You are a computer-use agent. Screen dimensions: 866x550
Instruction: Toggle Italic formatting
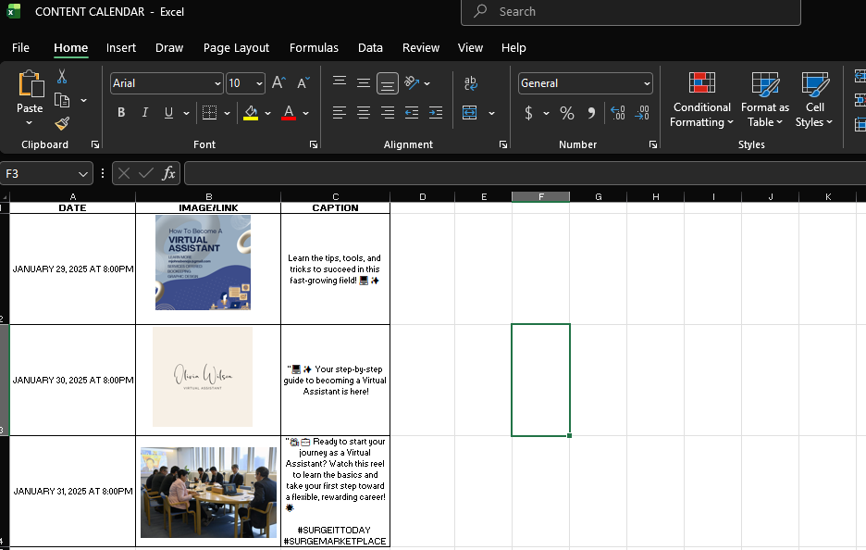[x=144, y=113]
